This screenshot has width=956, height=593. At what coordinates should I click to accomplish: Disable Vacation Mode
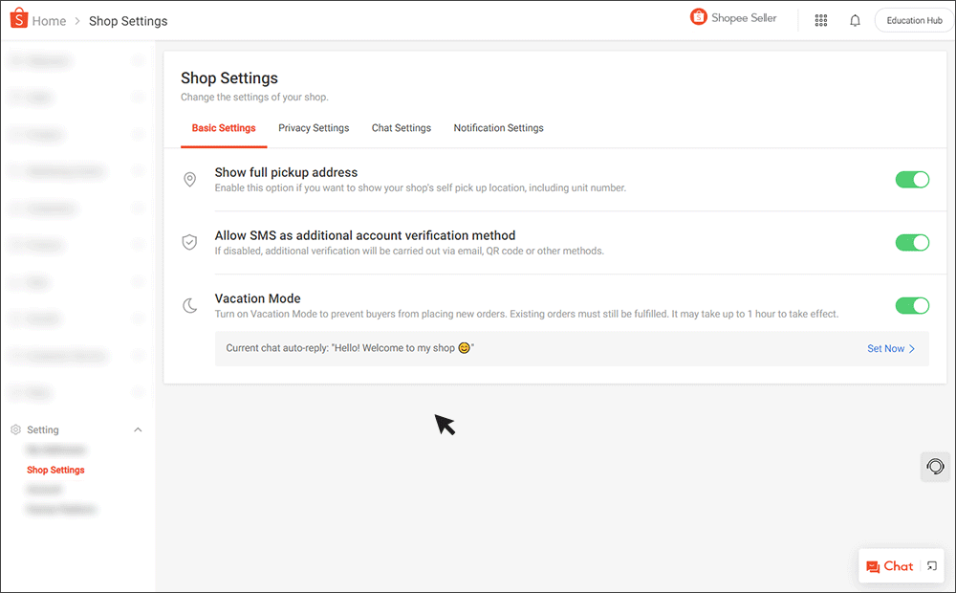912,305
